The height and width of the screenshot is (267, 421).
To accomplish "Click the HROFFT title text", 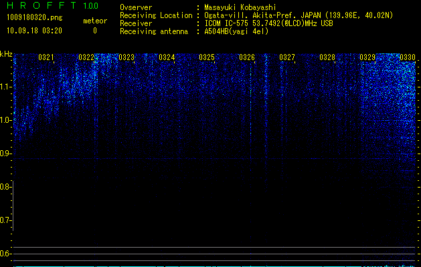I will click(x=41, y=5).
